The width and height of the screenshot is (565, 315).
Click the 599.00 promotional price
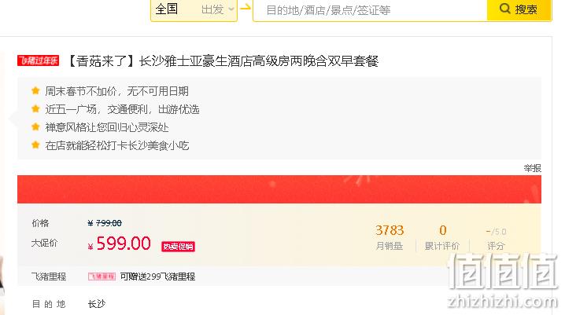click(124, 244)
